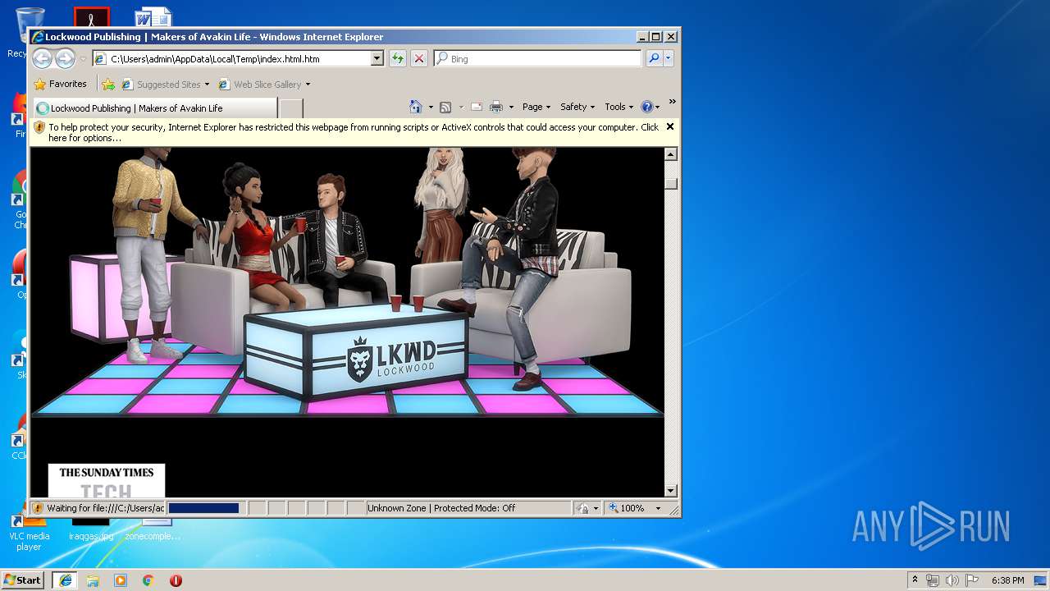Click the Back navigation arrow button
The width and height of the screenshot is (1050, 591).
point(43,58)
